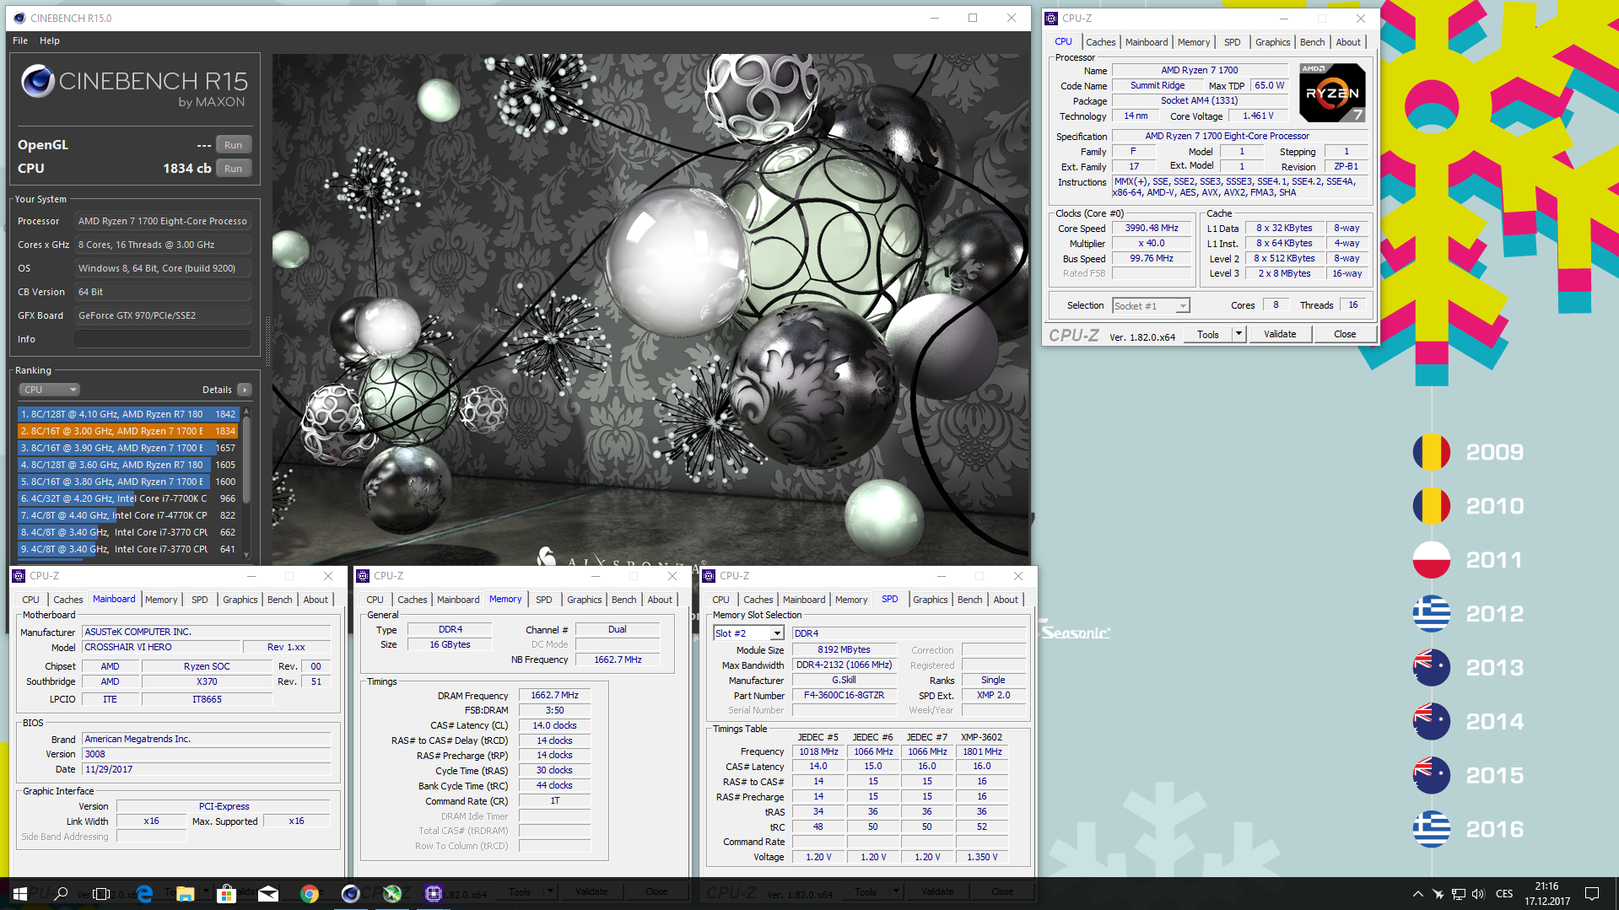
Task: Switch to CPU-Z purple chip taskbar icon
Action: click(x=434, y=893)
